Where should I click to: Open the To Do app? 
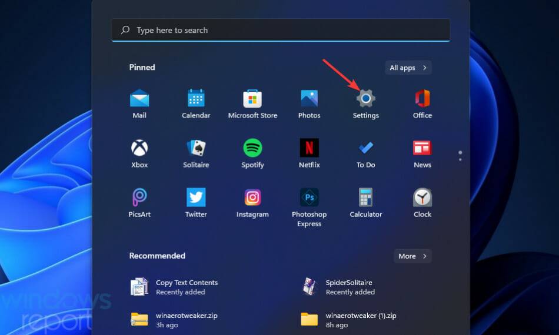(x=366, y=153)
